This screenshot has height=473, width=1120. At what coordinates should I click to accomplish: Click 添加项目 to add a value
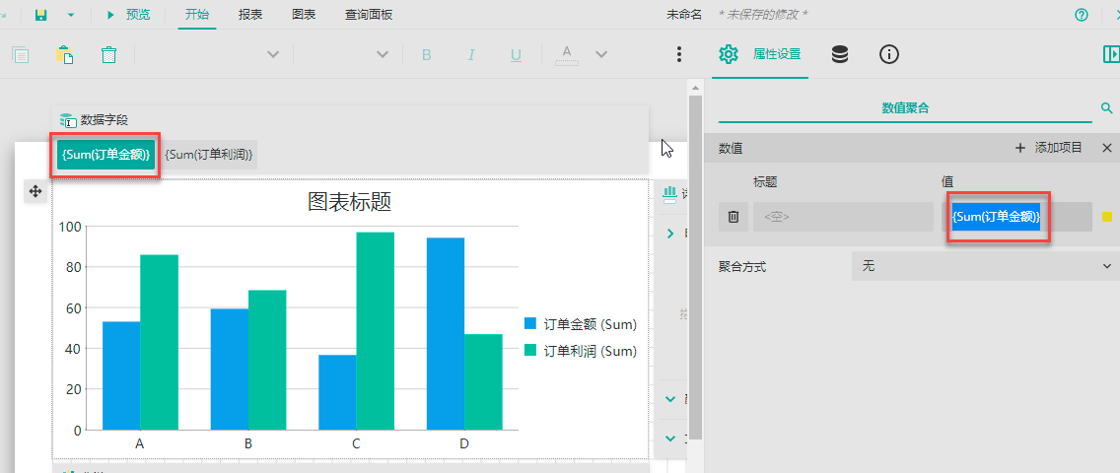click(x=1049, y=148)
